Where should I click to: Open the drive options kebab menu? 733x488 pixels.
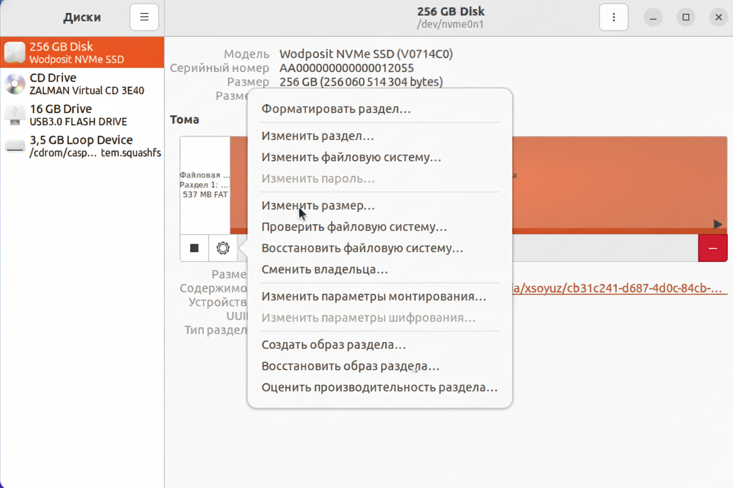click(614, 18)
